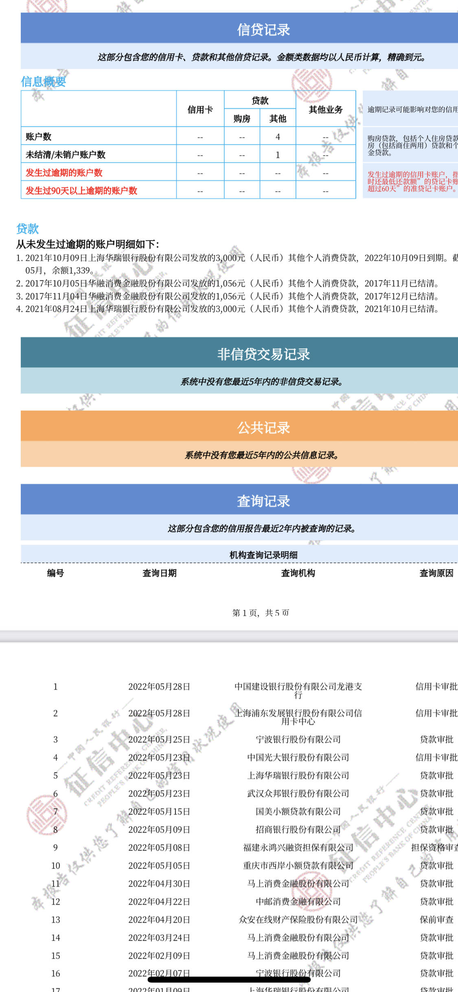Tap the 第1页，共5页 page indicator
The height and width of the screenshot is (992, 458).
pyautogui.click(x=261, y=613)
